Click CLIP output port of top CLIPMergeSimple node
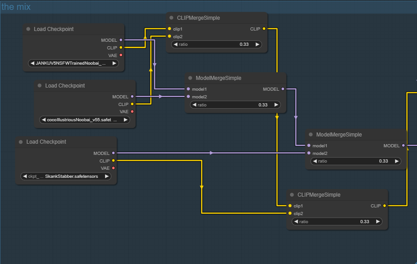417x264 pixels. point(263,29)
